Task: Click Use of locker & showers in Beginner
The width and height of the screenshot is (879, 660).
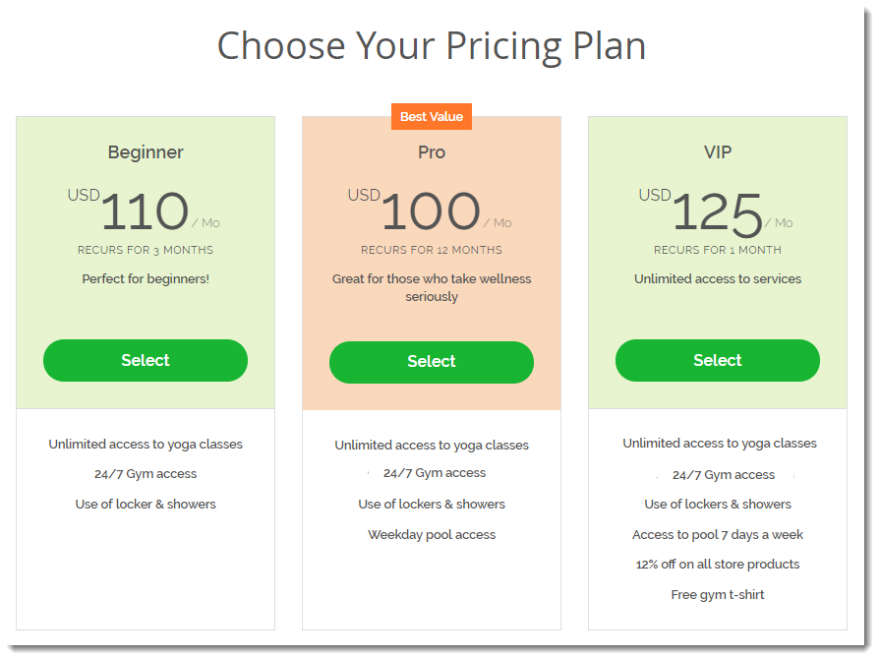Action: (x=146, y=505)
